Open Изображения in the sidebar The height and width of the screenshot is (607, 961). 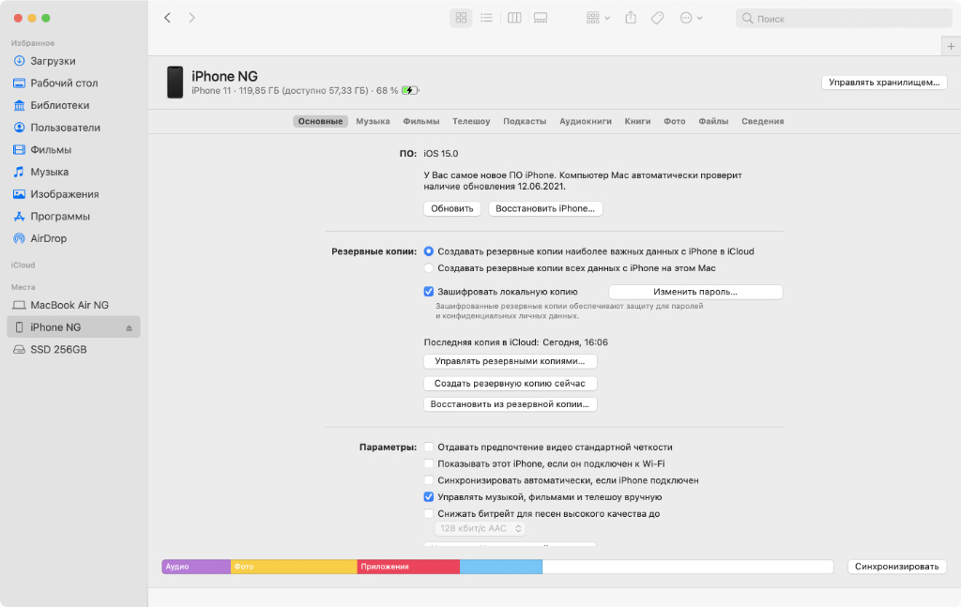pyautogui.click(x=65, y=194)
